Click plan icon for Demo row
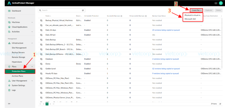The height and width of the screenshot is (108, 225). (x=41, y=64)
